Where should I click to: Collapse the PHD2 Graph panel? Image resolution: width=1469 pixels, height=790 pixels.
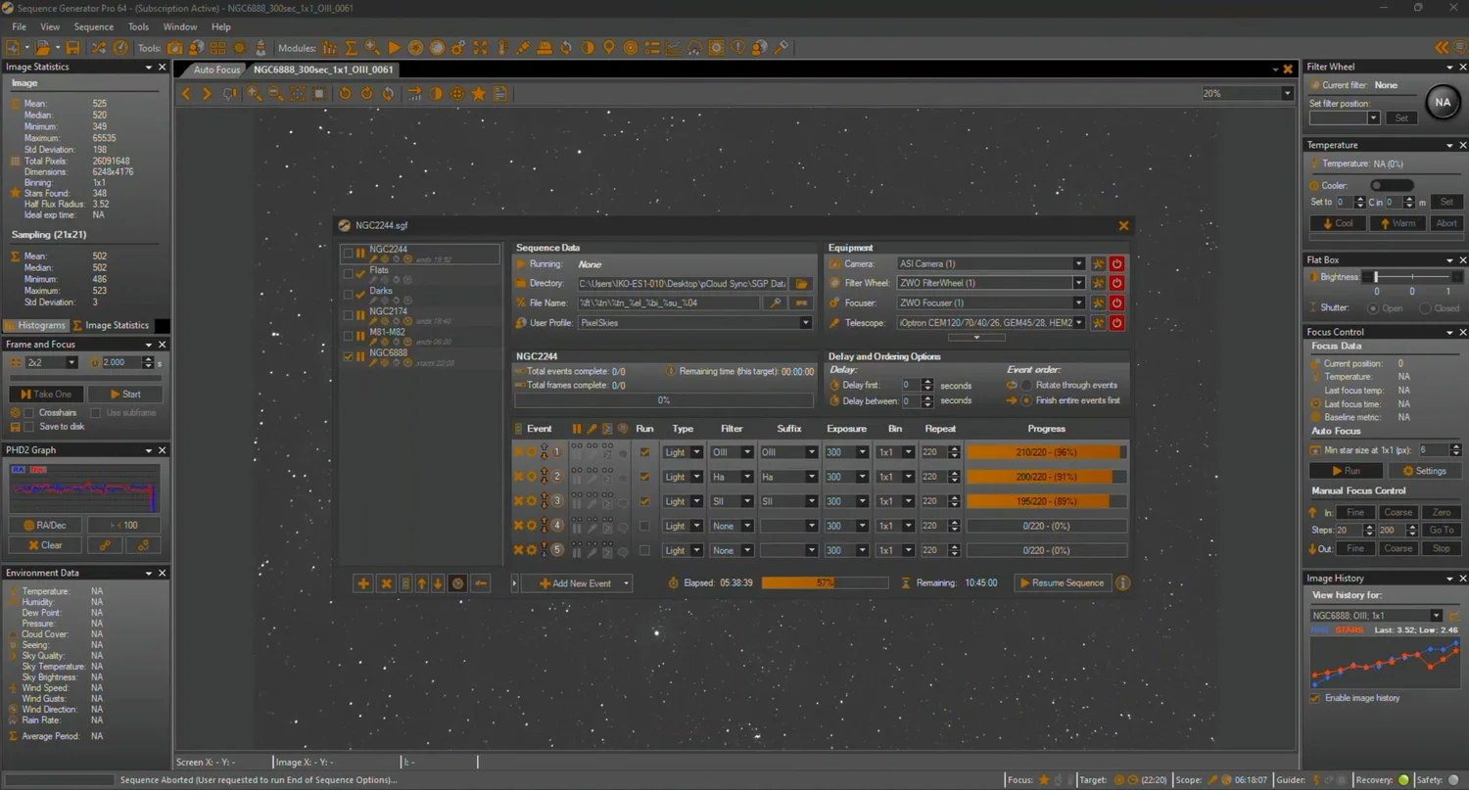147,449
